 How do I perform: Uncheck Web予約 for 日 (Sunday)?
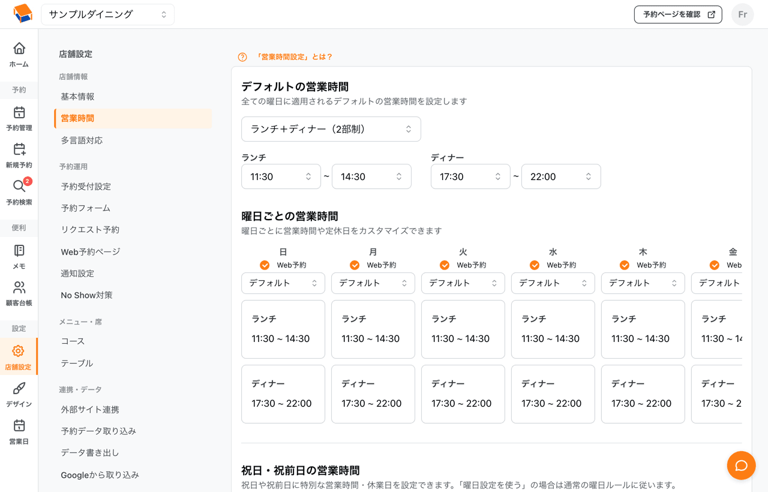pos(265,265)
